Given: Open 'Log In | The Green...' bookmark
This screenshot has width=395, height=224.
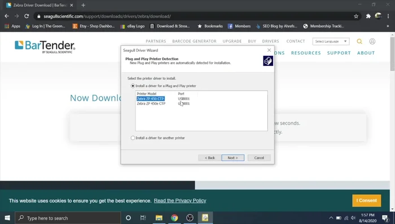Looking at the screenshot, I should 45,26.
